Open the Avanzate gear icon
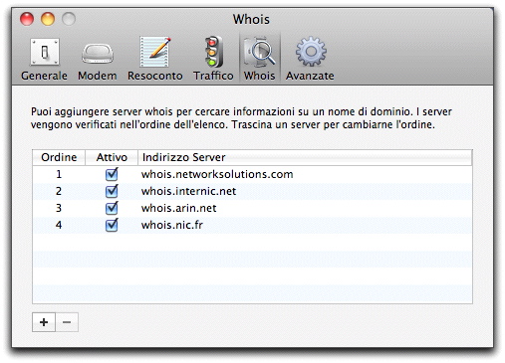This screenshot has width=505, height=363. coord(311,52)
